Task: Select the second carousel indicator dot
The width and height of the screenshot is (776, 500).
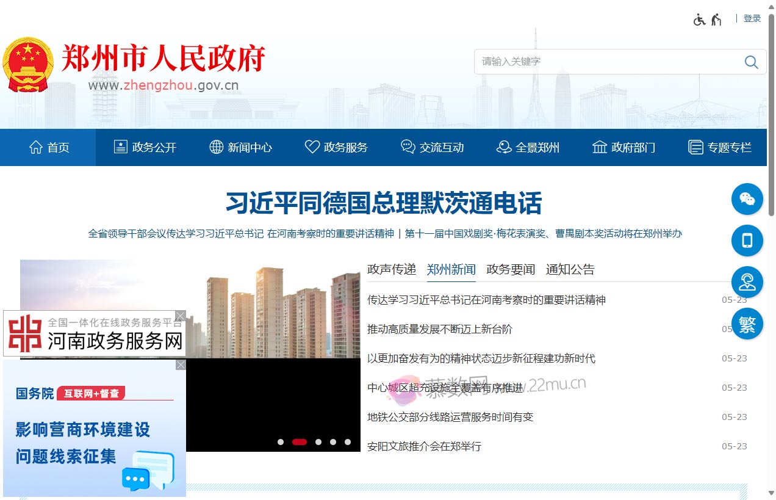Action: click(299, 441)
